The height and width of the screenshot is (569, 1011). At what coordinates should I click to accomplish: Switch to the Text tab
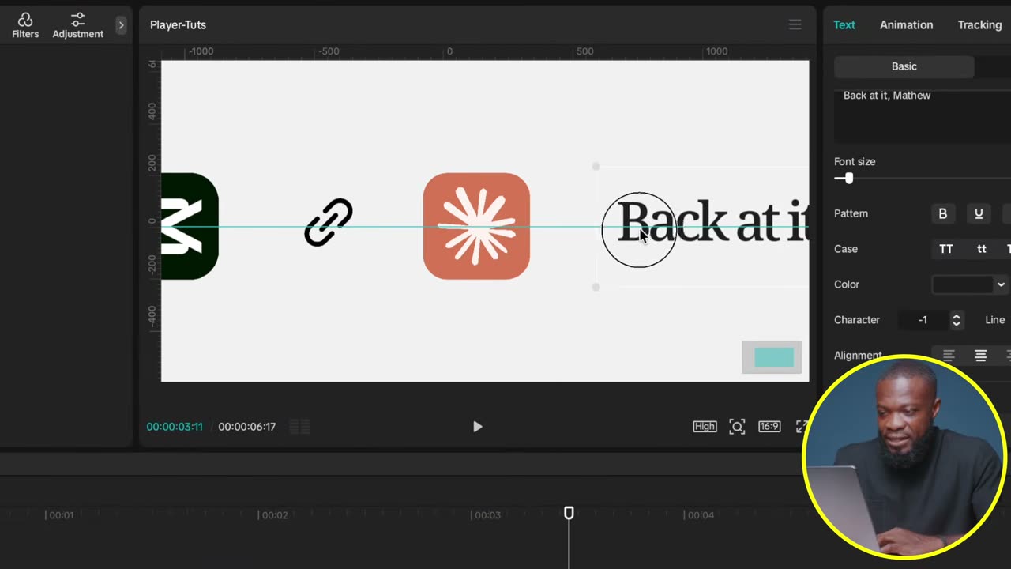pos(844,25)
